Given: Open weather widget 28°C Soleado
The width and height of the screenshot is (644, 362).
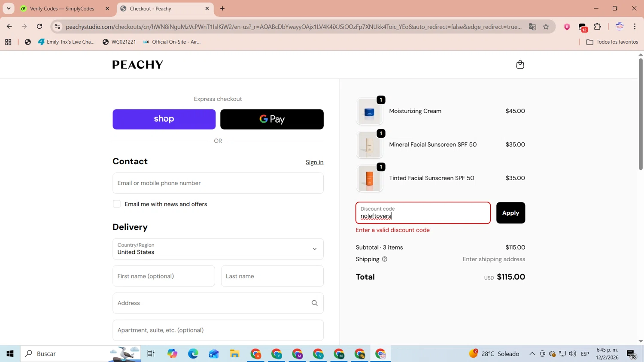Looking at the screenshot, I should [494, 354].
